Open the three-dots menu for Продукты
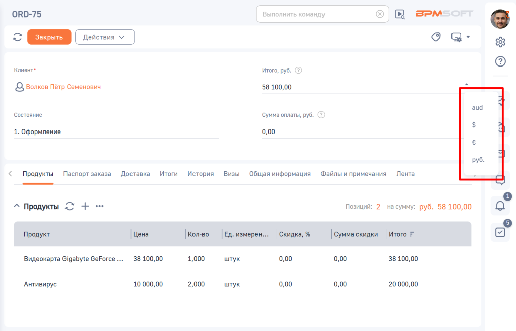 [x=100, y=206]
